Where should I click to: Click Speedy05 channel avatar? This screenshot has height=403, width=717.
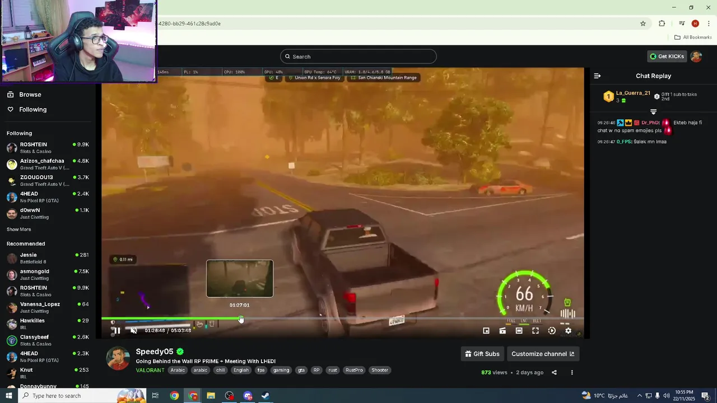(118, 359)
